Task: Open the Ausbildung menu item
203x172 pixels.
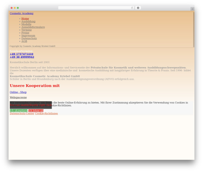Action: pyautogui.click(x=28, y=22)
